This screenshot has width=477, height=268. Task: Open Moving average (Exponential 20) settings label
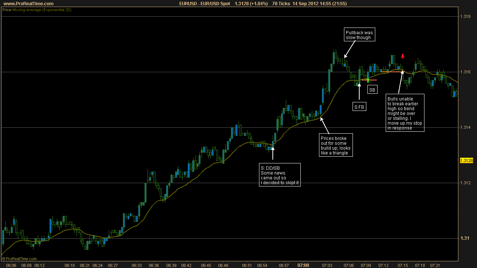(x=42, y=10)
